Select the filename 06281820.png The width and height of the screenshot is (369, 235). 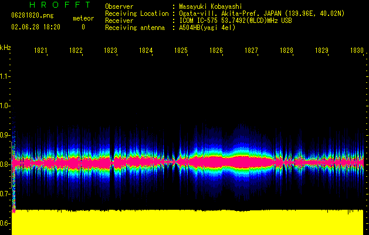click(32, 15)
